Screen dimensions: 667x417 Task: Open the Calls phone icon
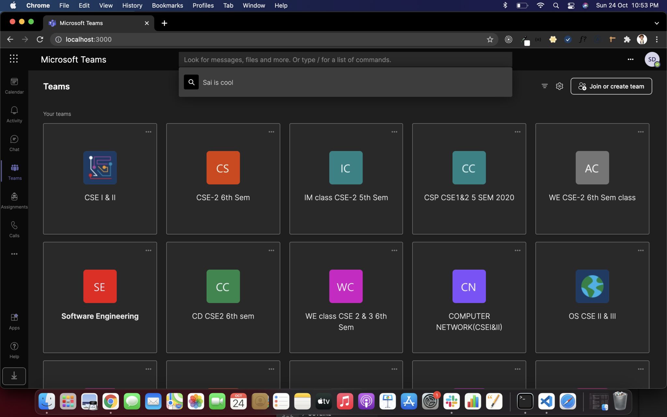(14, 229)
